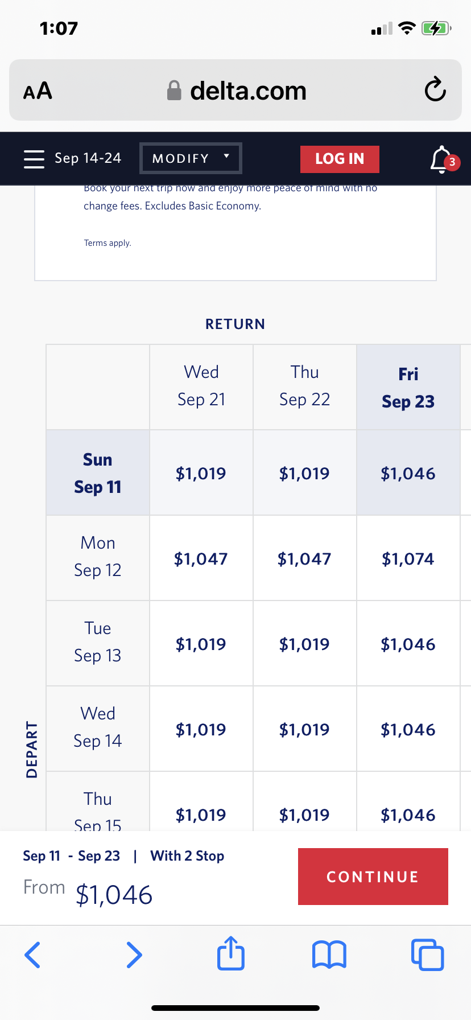Viewport: 471px width, 1020px height.
Task: Tap the red CONTINUE button
Action: click(x=373, y=877)
